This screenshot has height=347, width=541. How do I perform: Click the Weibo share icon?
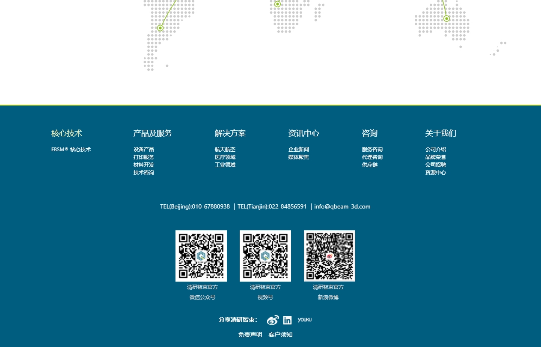tap(273, 320)
